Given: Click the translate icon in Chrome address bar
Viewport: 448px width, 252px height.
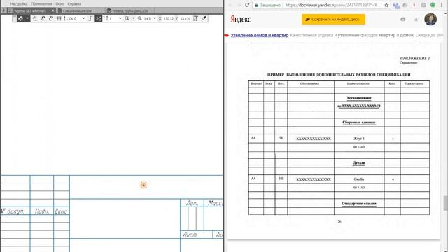Looking at the screenshot, I should click(x=396, y=6).
